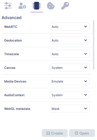Open the general settings sliders tab
Screen dimensions: 97x140
click(8, 6)
